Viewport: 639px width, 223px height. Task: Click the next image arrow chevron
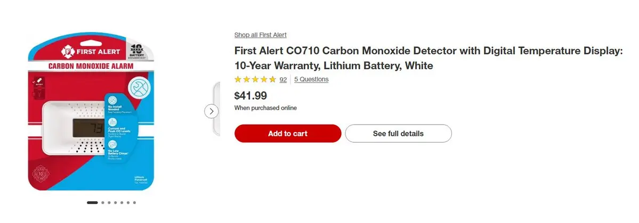coord(212,111)
